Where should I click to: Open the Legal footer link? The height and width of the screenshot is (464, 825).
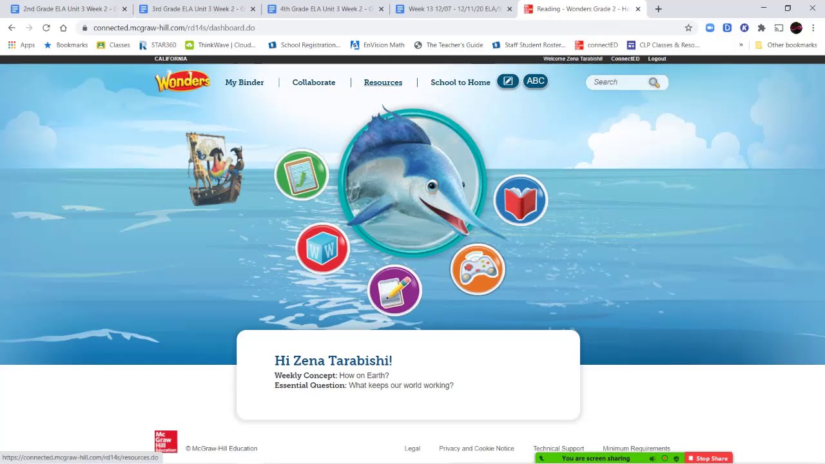pos(412,449)
